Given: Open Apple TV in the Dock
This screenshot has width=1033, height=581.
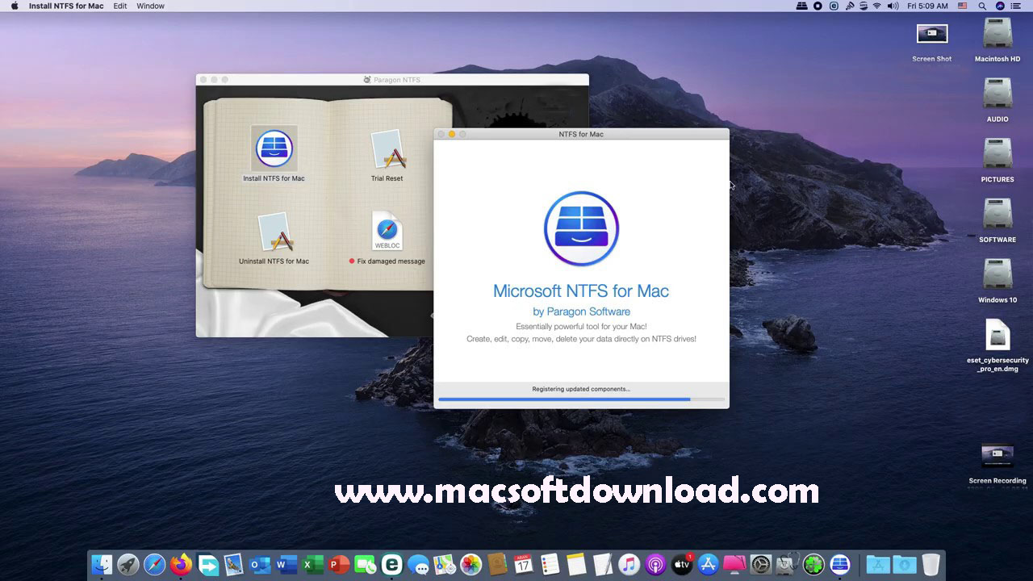Looking at the screenshot, I should click(x=681, y=564).
